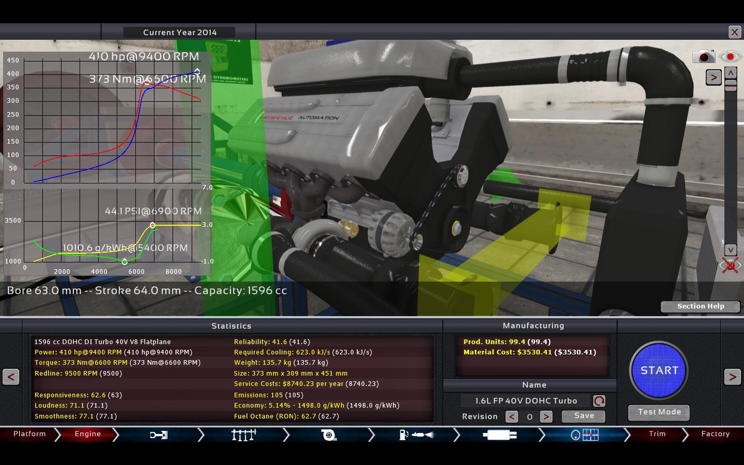Open the fuel system injector tab
This screenshot has width=744, height=465.
tap(415, 435)
